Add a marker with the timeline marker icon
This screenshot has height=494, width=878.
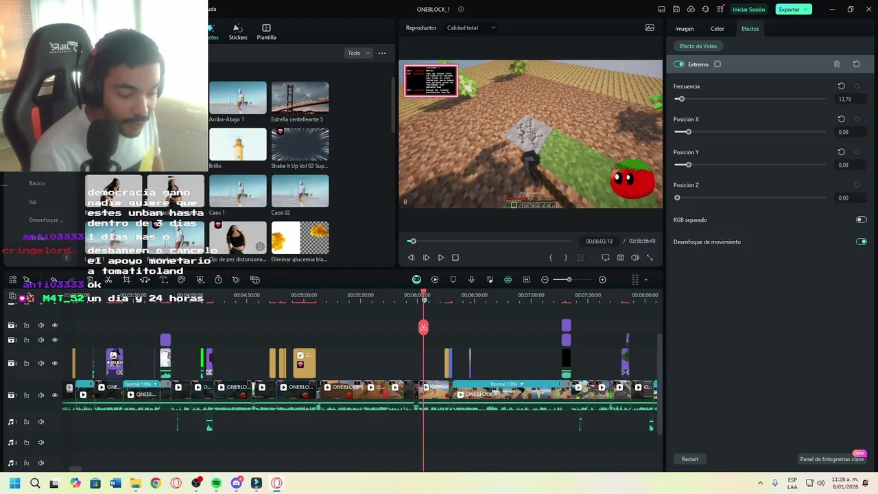click(x=453, y=280)
